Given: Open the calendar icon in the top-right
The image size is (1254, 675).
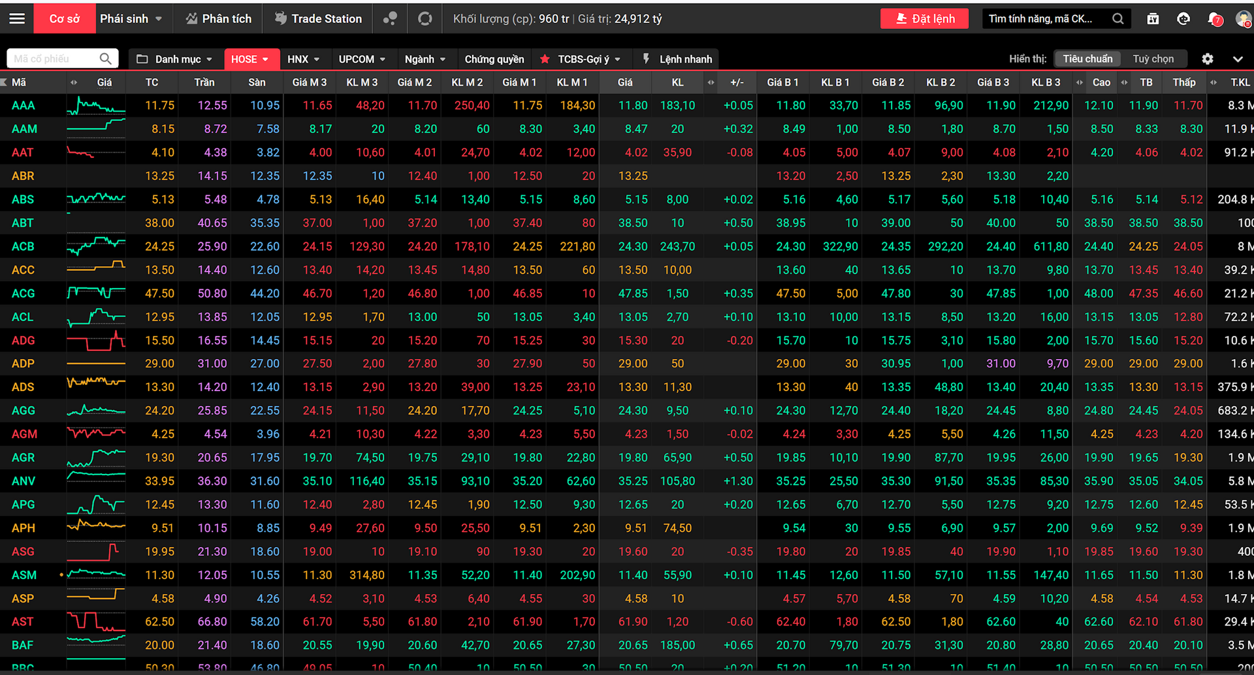Looking at the screenshot, I should tap(1153, 19).
